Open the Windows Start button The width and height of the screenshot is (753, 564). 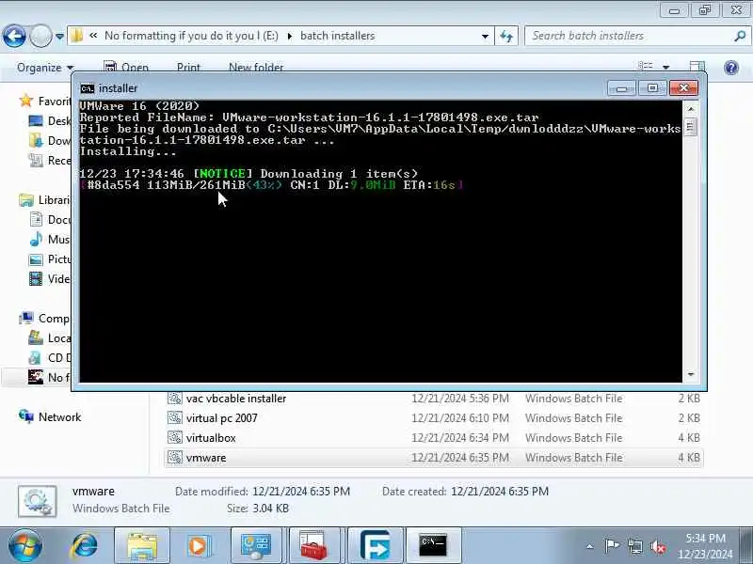(25, 546)
